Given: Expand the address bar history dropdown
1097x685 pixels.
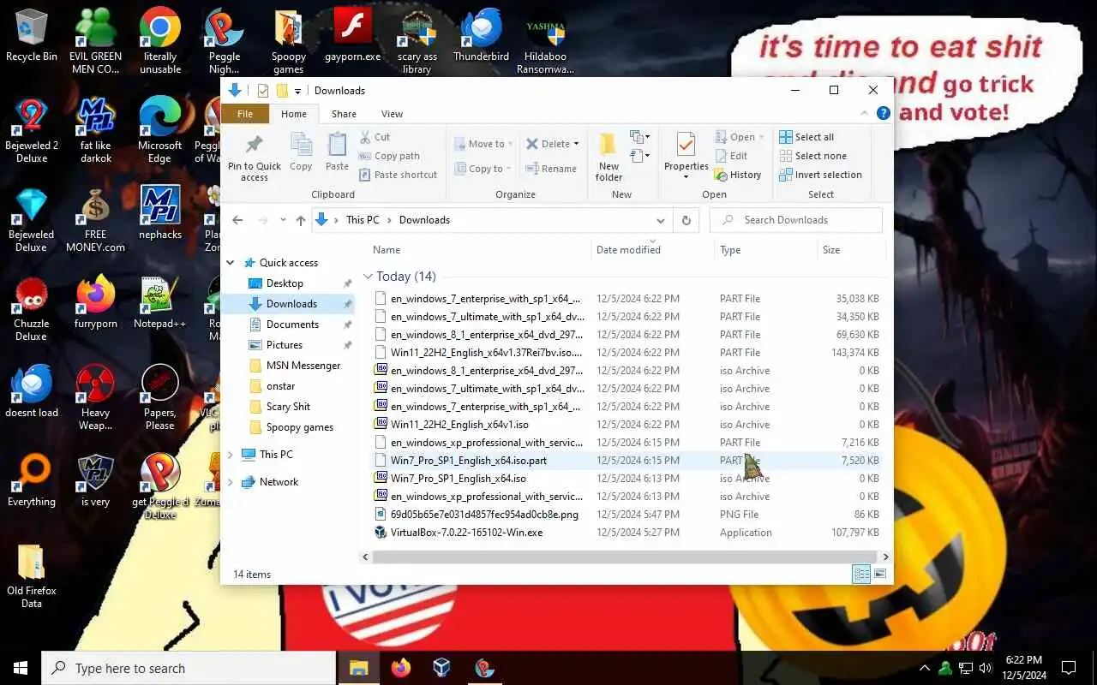Looking at the screenshot, I should [660, 220].
